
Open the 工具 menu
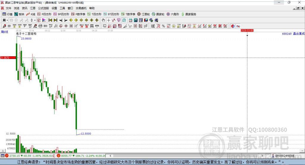pyautogui.click(x=62, y=8)
